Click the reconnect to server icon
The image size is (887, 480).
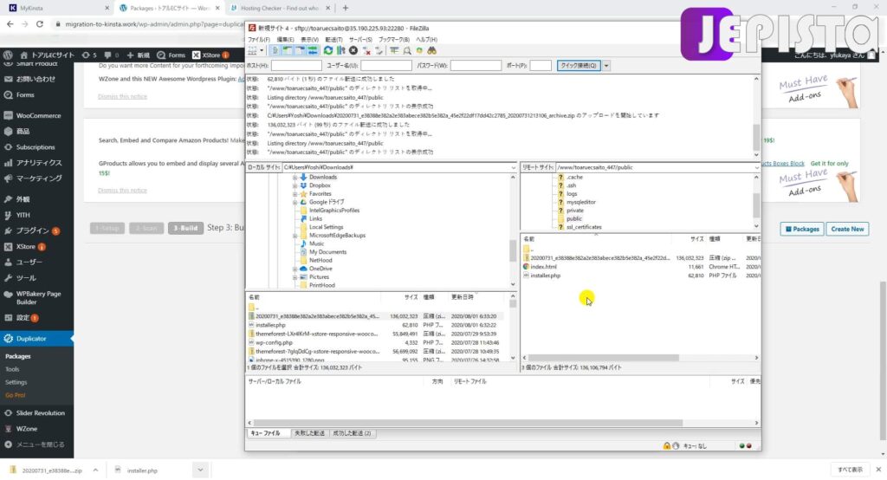click(379, 51)
